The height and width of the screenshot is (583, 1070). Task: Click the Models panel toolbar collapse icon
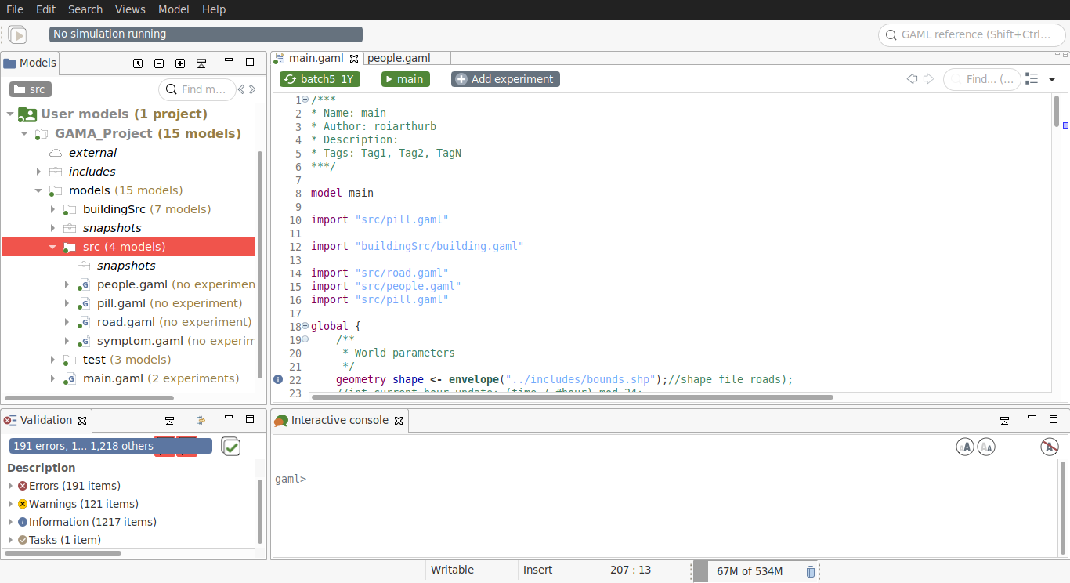(x=201, y=63)
